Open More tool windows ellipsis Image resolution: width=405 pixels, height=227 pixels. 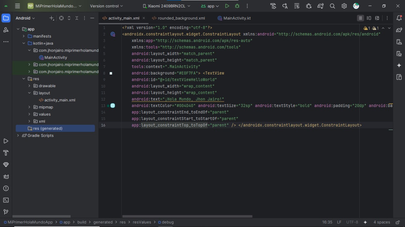pos(6,42)
